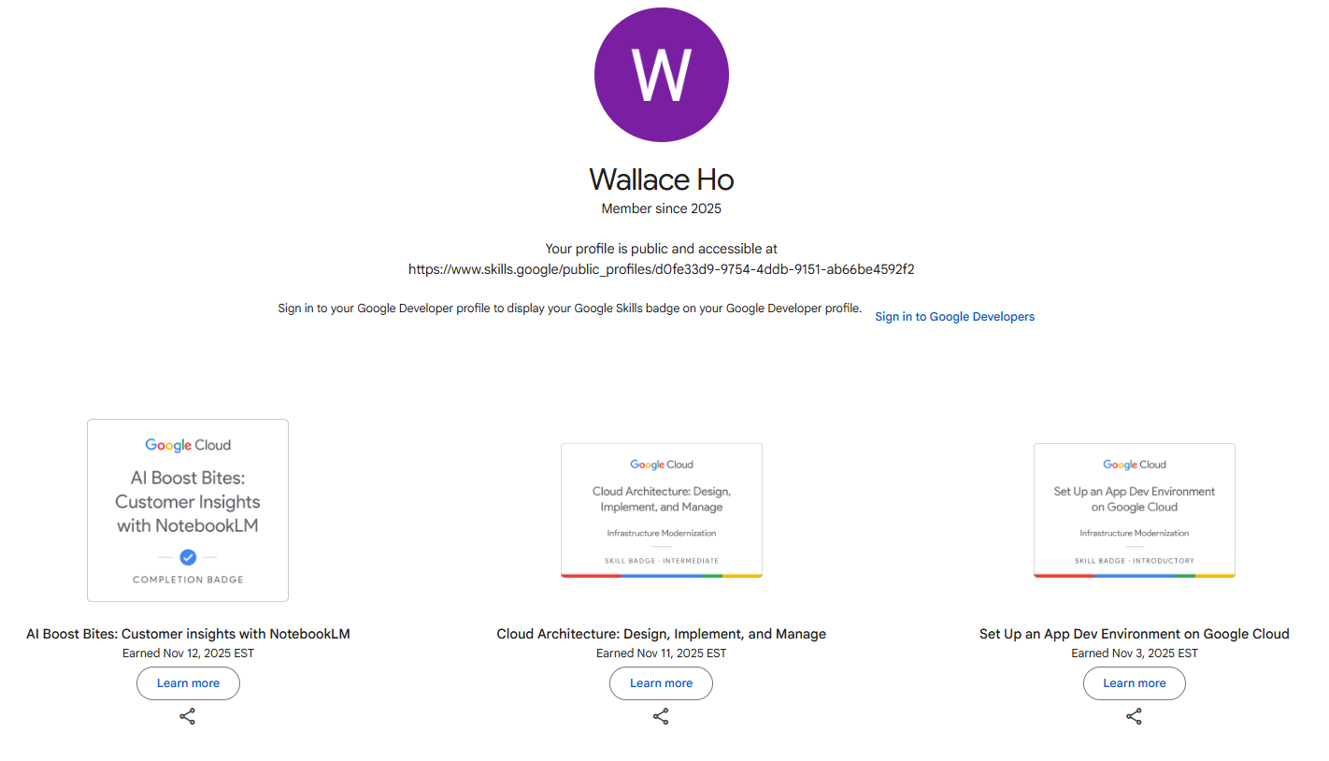
Task: Learn more about AI Boost Bites badge
Action: (188, 683)
